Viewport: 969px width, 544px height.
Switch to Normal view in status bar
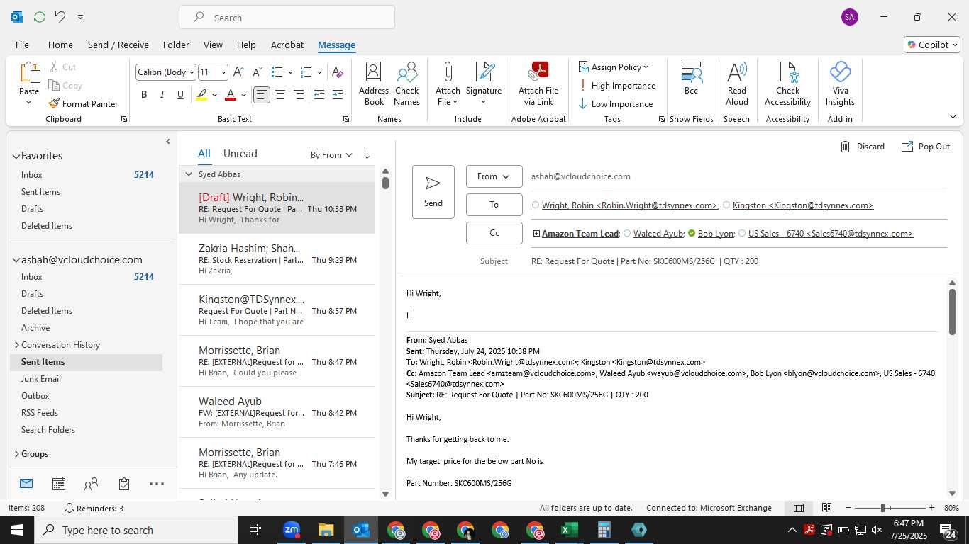coord(799,508)
